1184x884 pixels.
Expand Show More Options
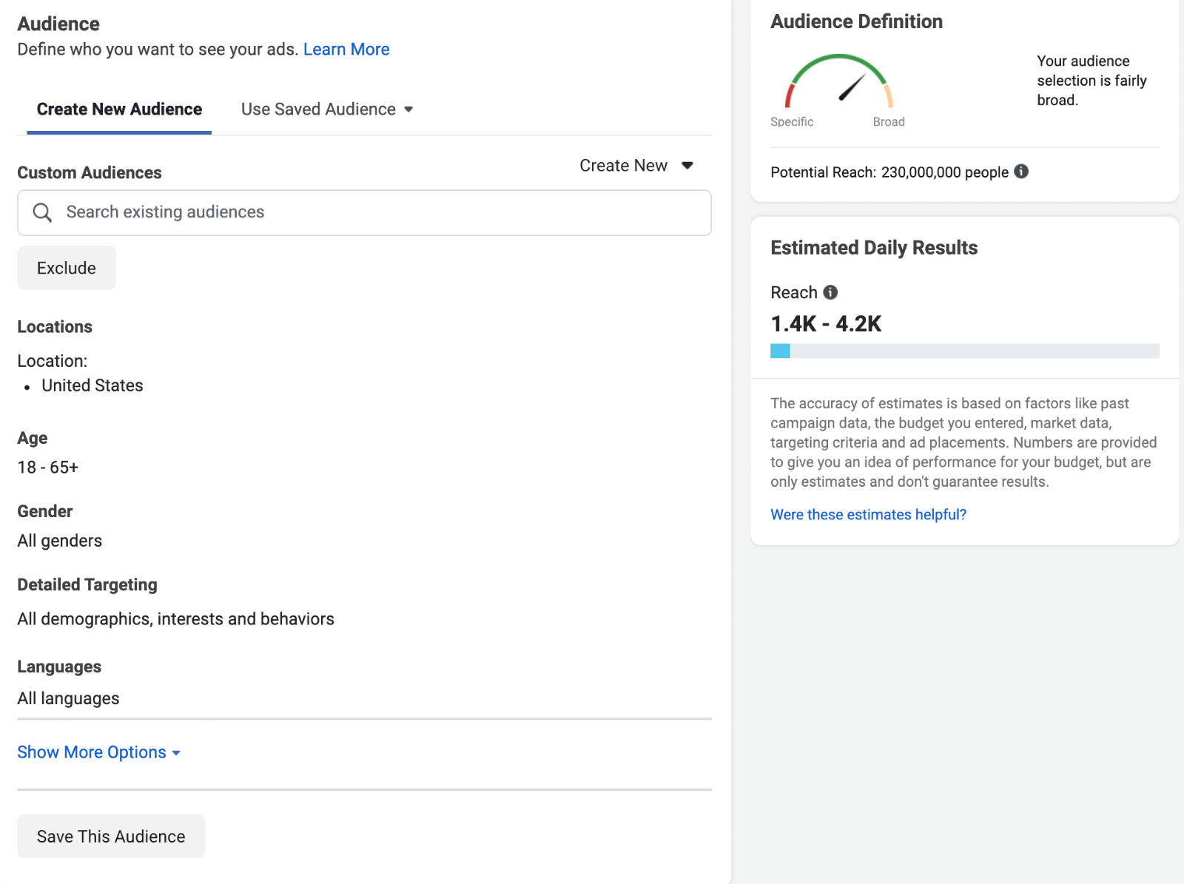coord(99,752)
